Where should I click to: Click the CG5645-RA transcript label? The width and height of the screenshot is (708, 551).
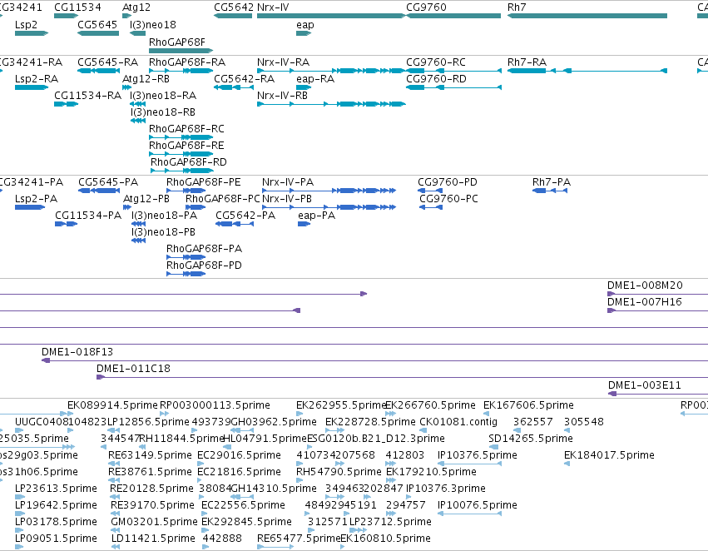[108, 62]
